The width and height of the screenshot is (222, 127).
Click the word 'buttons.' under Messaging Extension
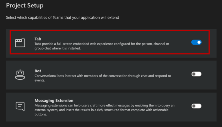pyautogui.click(x=41, y=114)
